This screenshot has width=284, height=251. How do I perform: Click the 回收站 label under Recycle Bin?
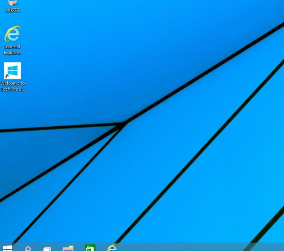pos(13,10)
